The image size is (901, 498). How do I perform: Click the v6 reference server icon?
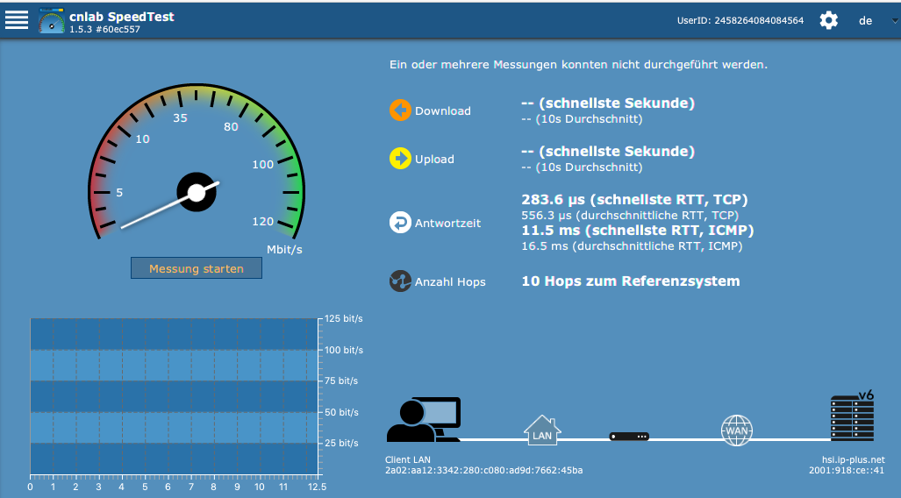pyautogui.click(x=852, y=418)
